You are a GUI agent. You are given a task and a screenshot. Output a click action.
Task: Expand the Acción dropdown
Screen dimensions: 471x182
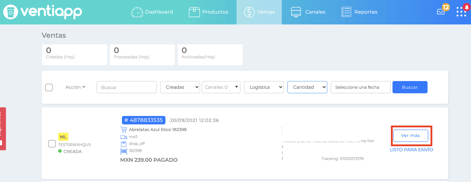(75, 87)
